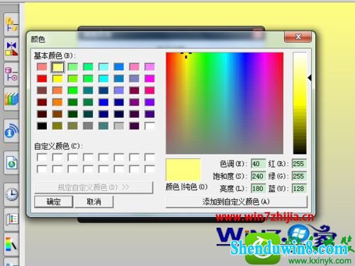Open the colorful books library icon

(x=11, y=99)
